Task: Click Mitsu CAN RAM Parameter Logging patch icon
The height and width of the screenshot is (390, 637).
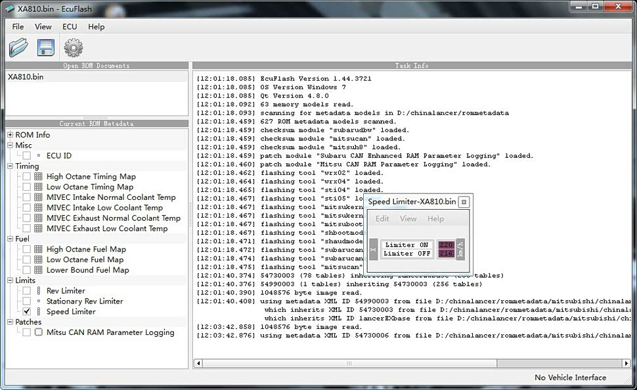Action: click(x=38, y=332)
